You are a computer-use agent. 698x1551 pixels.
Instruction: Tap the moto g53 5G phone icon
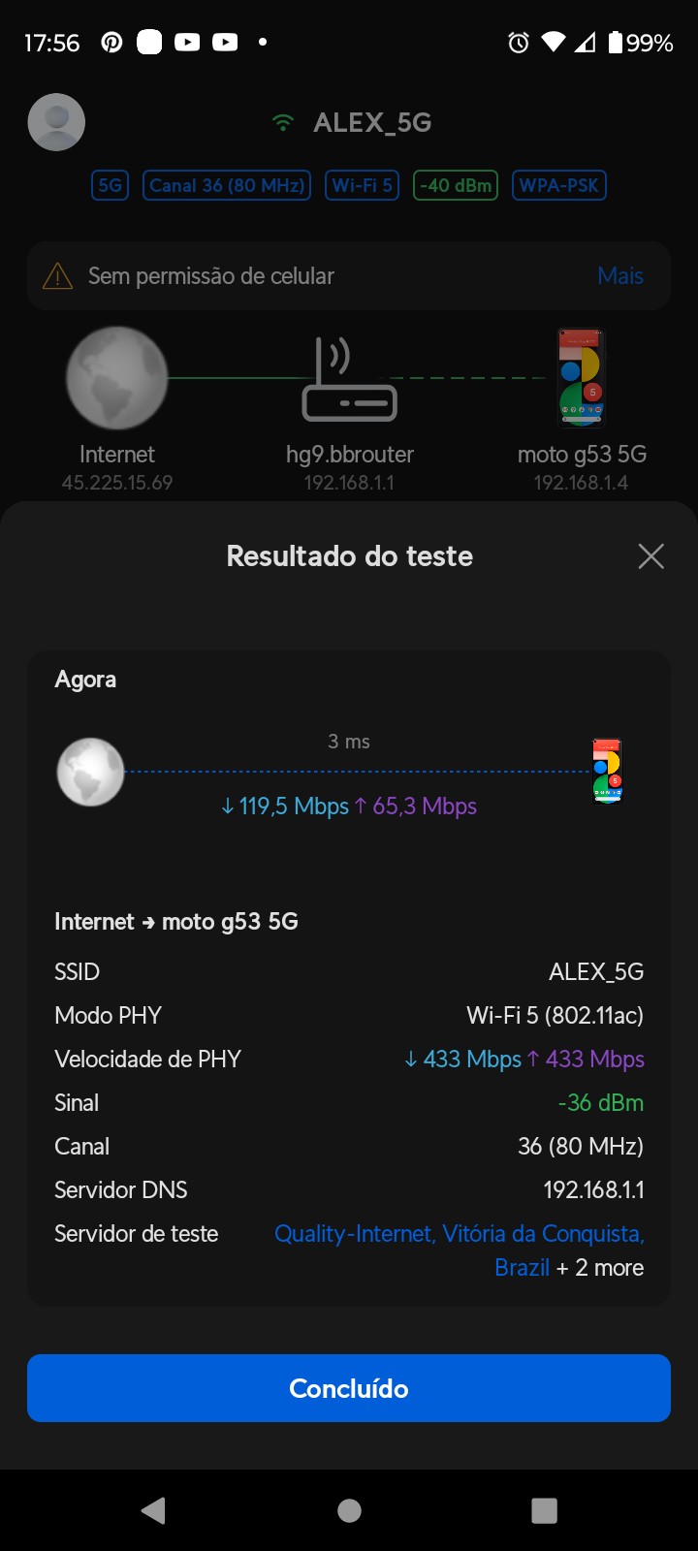coord(581,378)
